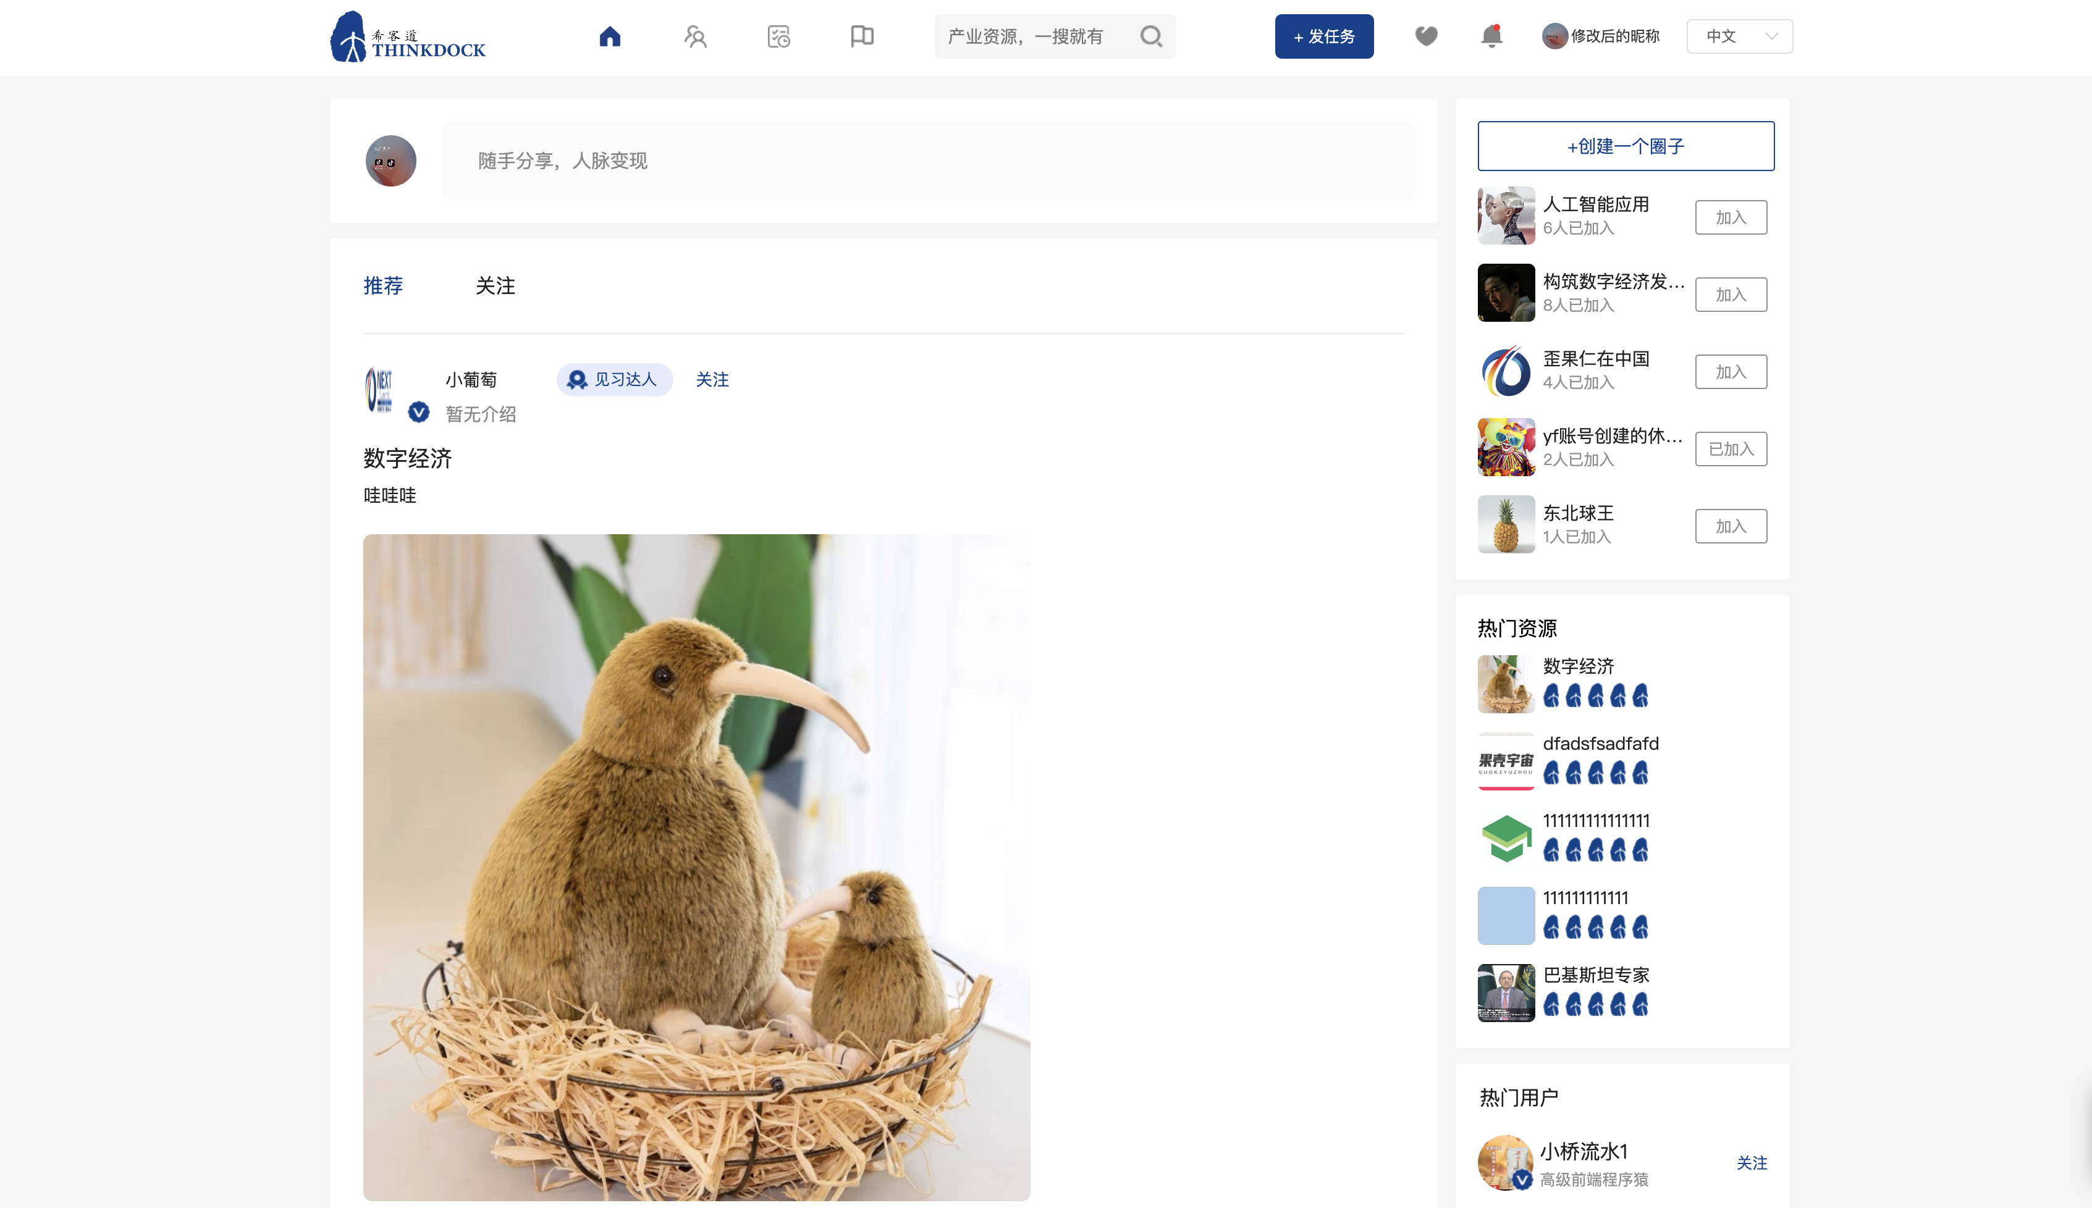
Task: Open the 巴基斯坦专家 resource thumbnail
Action: [1505, 992]
